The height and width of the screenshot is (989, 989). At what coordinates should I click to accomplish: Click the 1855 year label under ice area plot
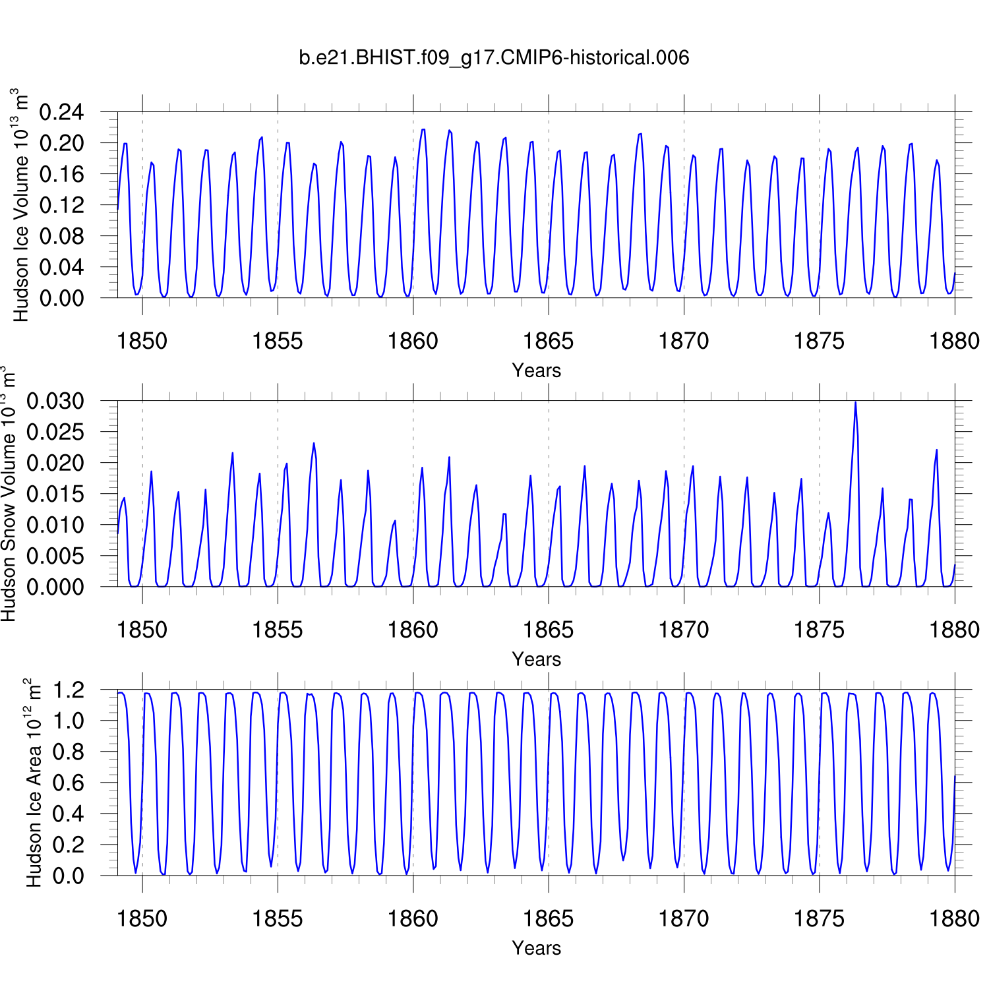278,918
